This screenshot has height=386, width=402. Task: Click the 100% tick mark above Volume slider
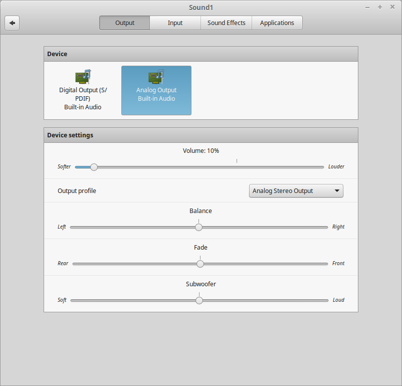237,161
